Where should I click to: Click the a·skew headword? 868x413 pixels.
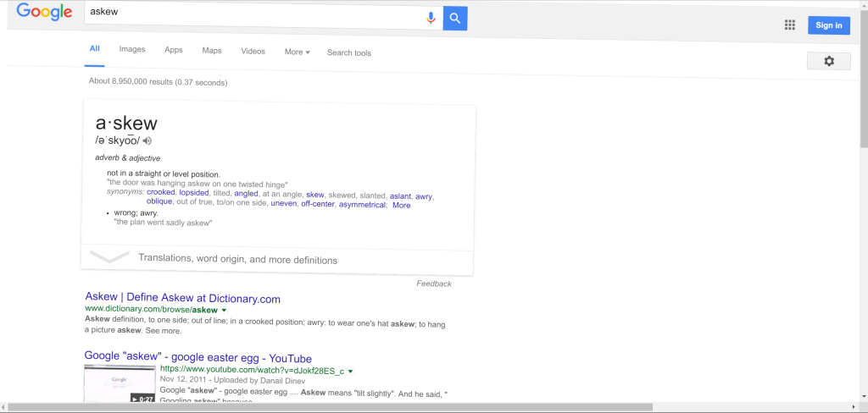pos(127,123)
